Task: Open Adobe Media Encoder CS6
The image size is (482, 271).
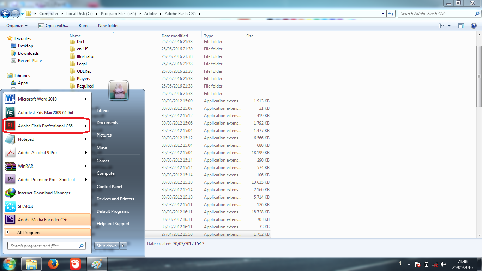Action: pos(47,220)
